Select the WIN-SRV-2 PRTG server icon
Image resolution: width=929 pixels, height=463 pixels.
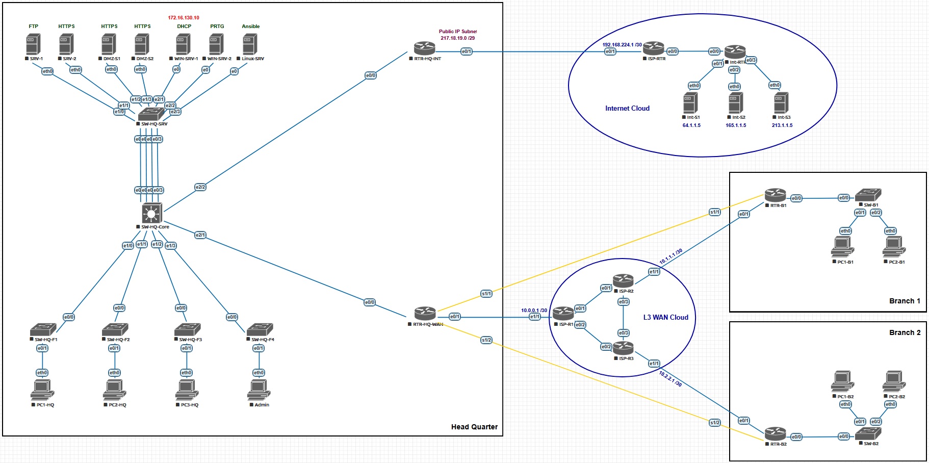tap(216, 44)
